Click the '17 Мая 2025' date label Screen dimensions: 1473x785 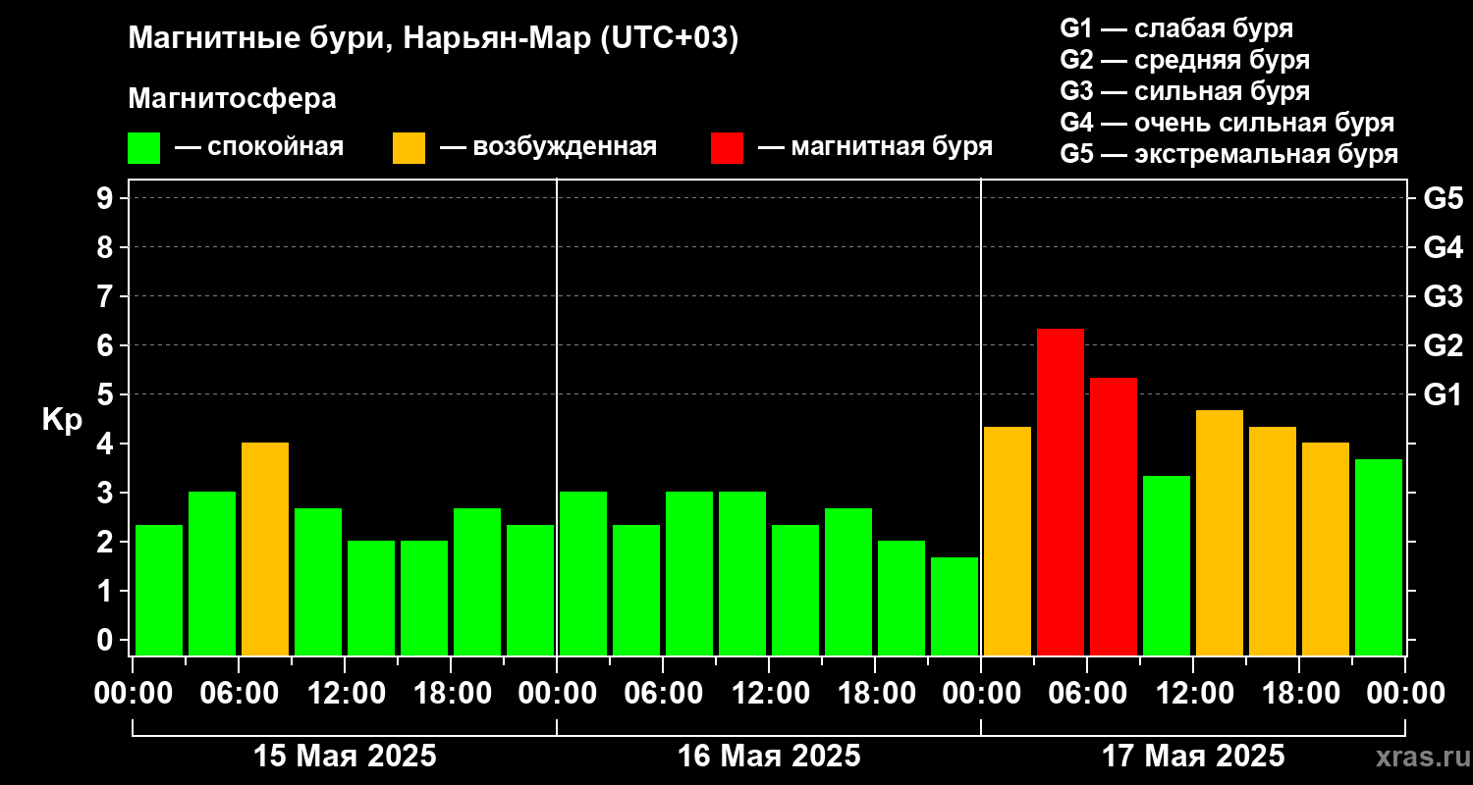1193,757
